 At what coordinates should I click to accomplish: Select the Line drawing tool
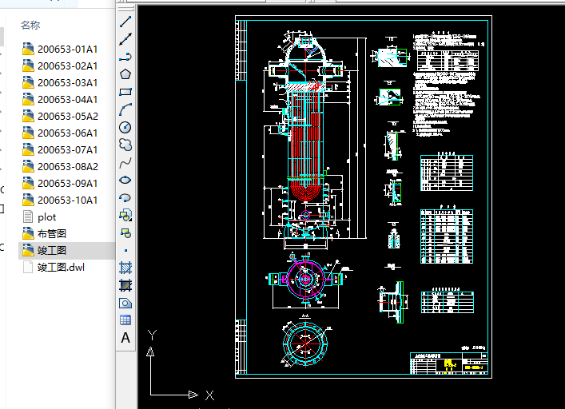pos(125,22)
